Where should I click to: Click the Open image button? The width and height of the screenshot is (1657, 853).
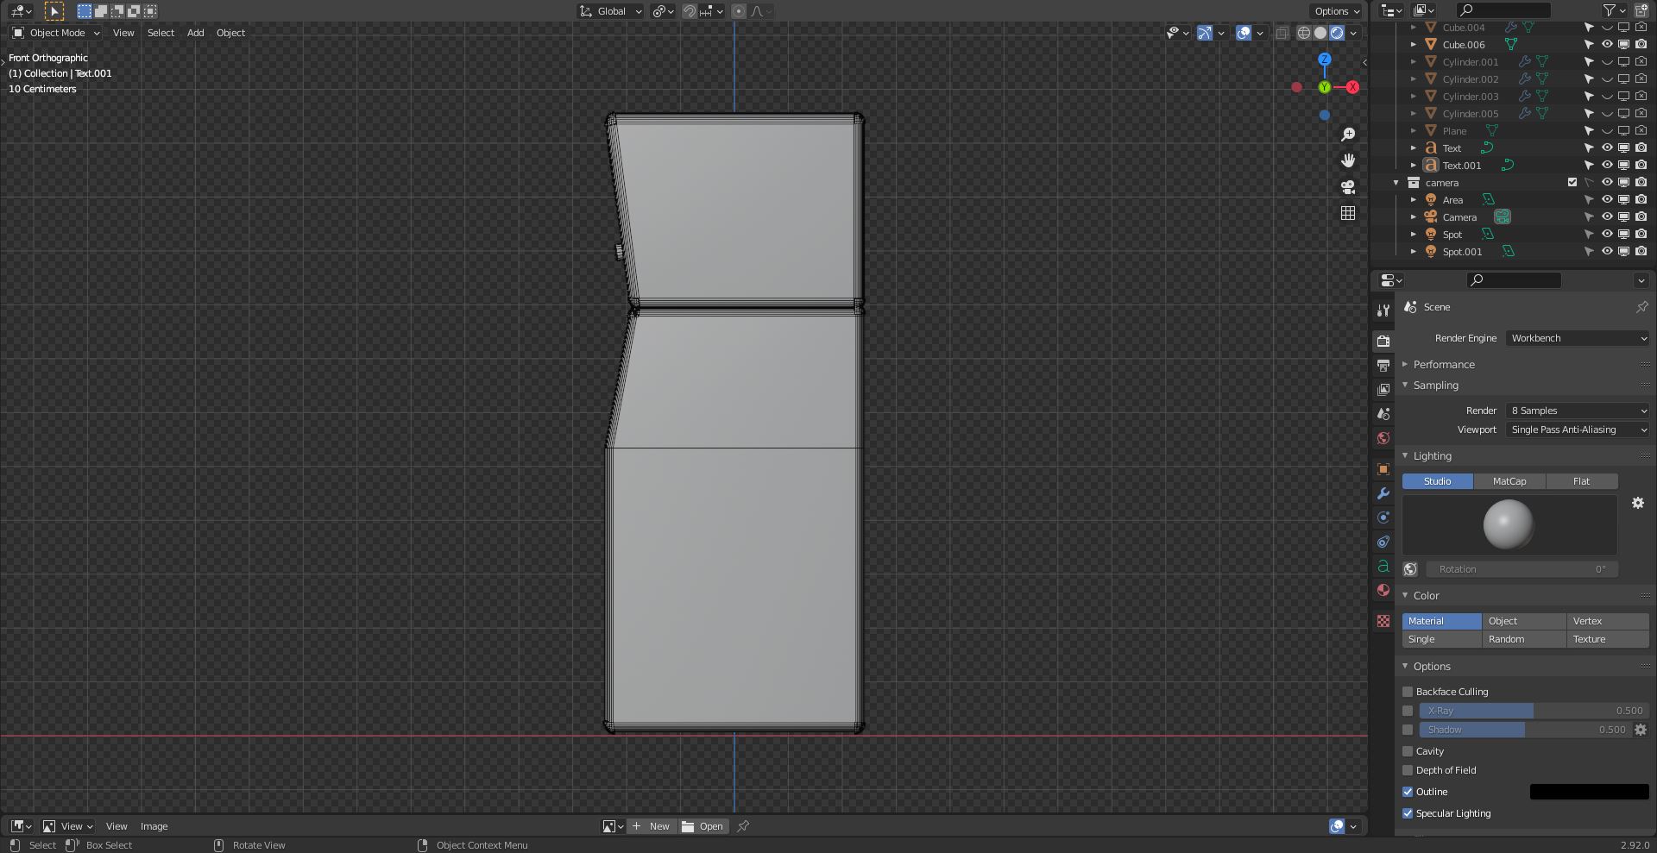pos(702,826)
